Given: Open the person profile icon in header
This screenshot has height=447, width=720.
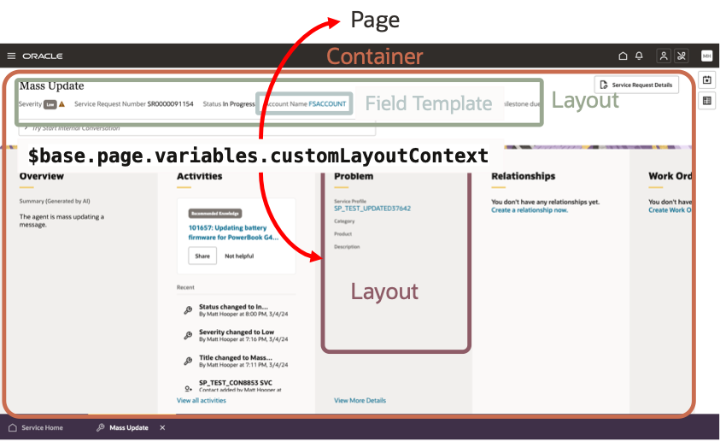Looking at the screenshot, I should coord(664,56).
